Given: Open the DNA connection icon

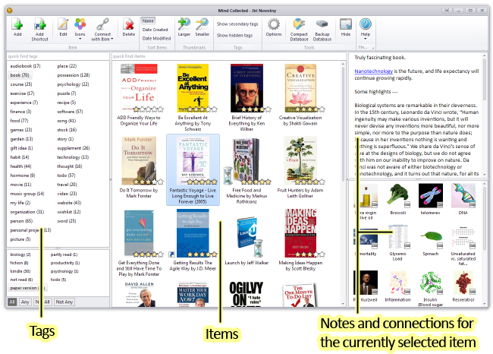Looking at the screenshot, I should (463, 195).
